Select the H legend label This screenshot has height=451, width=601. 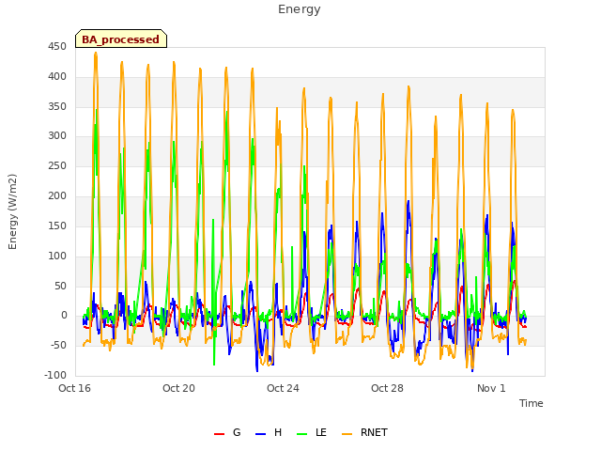(x=278, y=432)
